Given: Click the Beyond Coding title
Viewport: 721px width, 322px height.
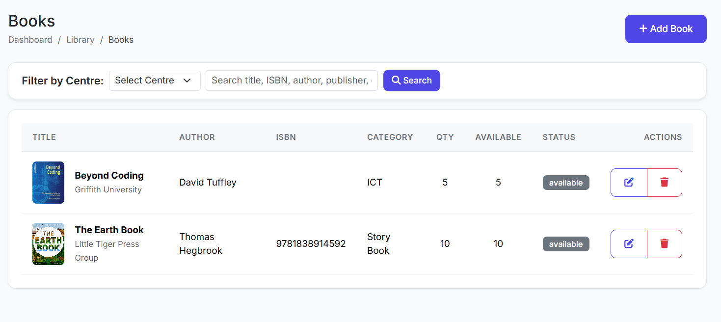Looking at the screenshot, I should (x=109, y=176).
